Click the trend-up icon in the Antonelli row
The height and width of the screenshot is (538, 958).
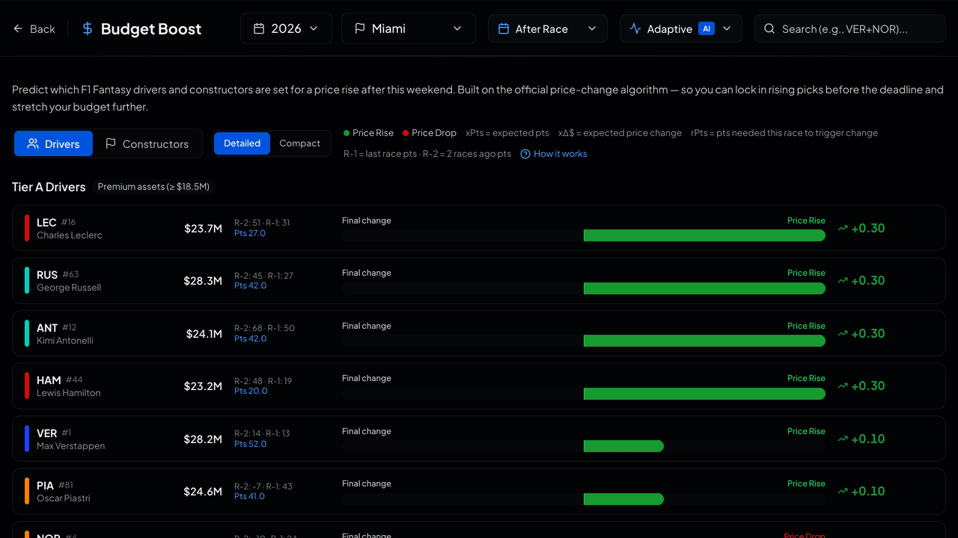tap(843, 333)
